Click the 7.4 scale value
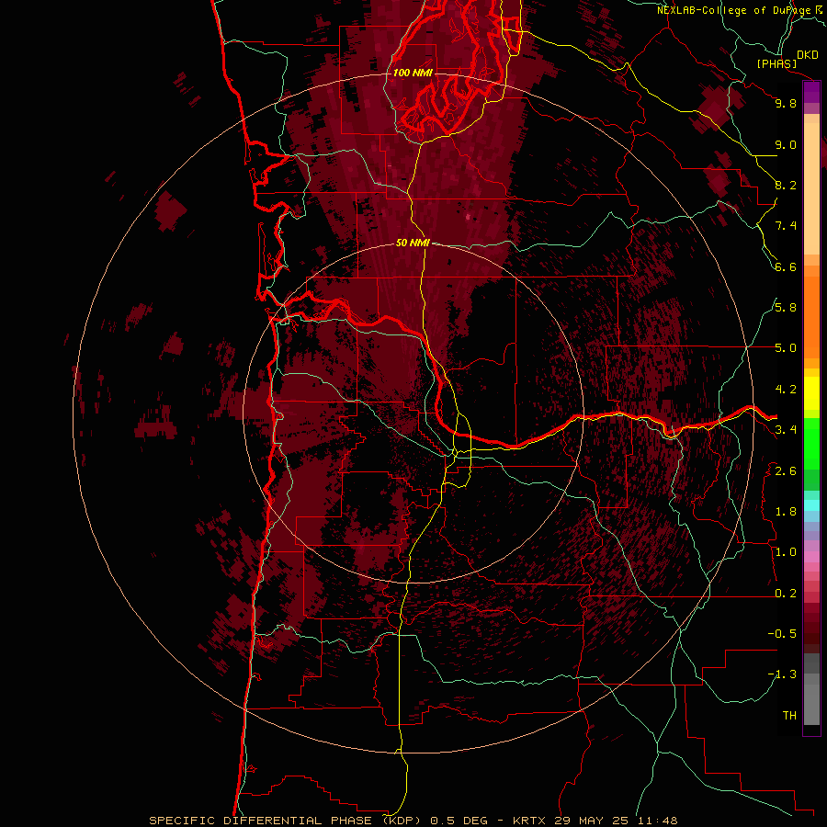 (786, 226)
